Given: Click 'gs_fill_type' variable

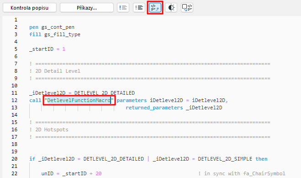Looking at the screenshot, I should pyautogui.click(x=62, y=35).
